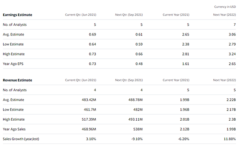The width and height of the screenshot is (239, 148).
Task: Select Next Year (2022) earnings column header
Action: click(224, 15)
